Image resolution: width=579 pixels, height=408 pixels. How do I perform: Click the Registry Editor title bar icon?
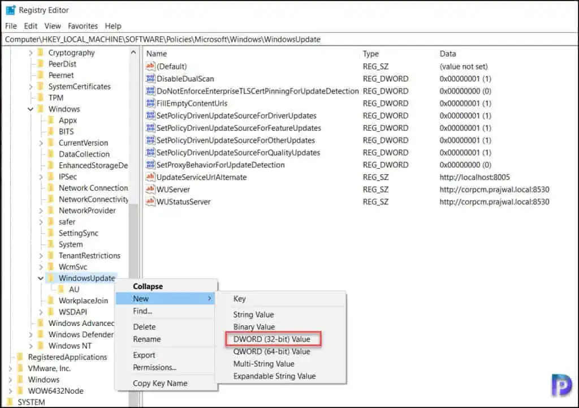pyautogui.click(x=10, y=10)
